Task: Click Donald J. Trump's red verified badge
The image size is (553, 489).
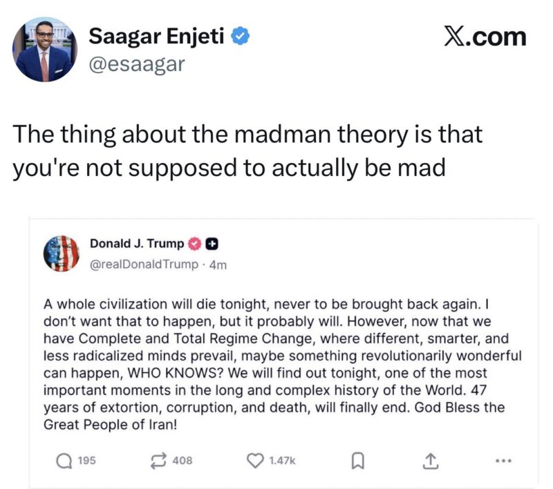Action: 195,243
